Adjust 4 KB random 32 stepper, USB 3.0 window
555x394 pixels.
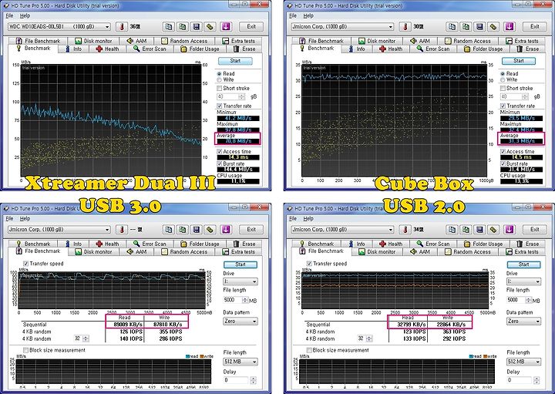(x=86, y=339)
